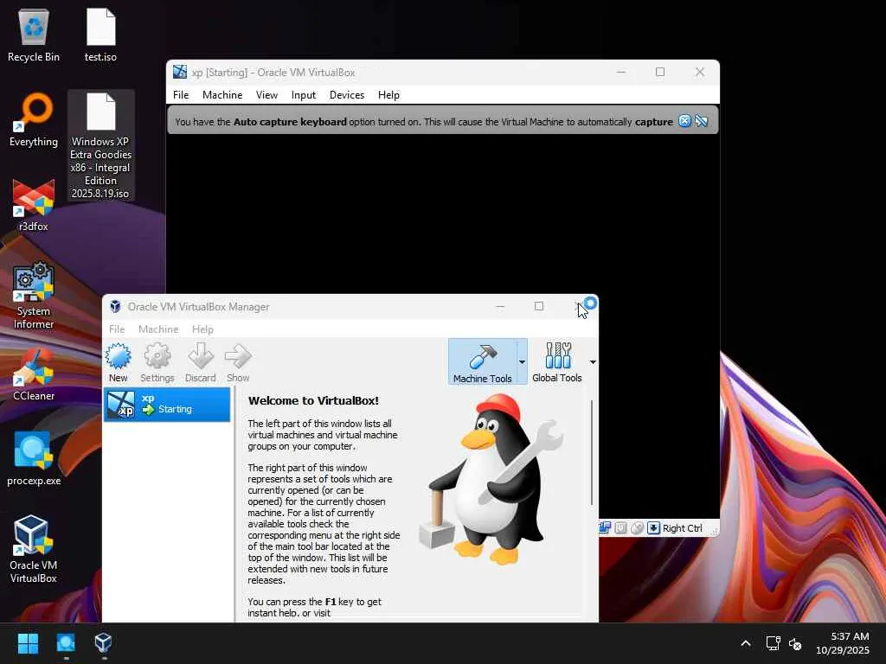
Task: Open View menu in xp VM window
Action: [266, 95]
